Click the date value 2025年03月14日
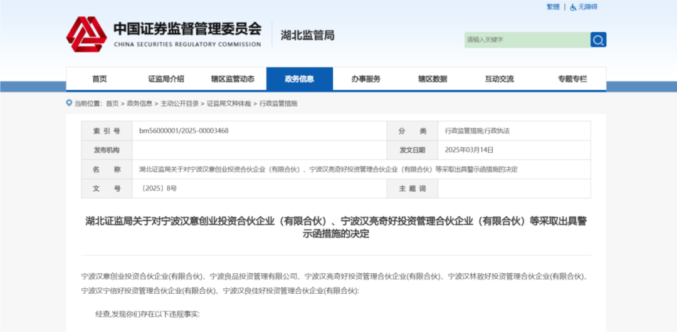This screenshot has height=332, width=677. (x=469, y=150)
